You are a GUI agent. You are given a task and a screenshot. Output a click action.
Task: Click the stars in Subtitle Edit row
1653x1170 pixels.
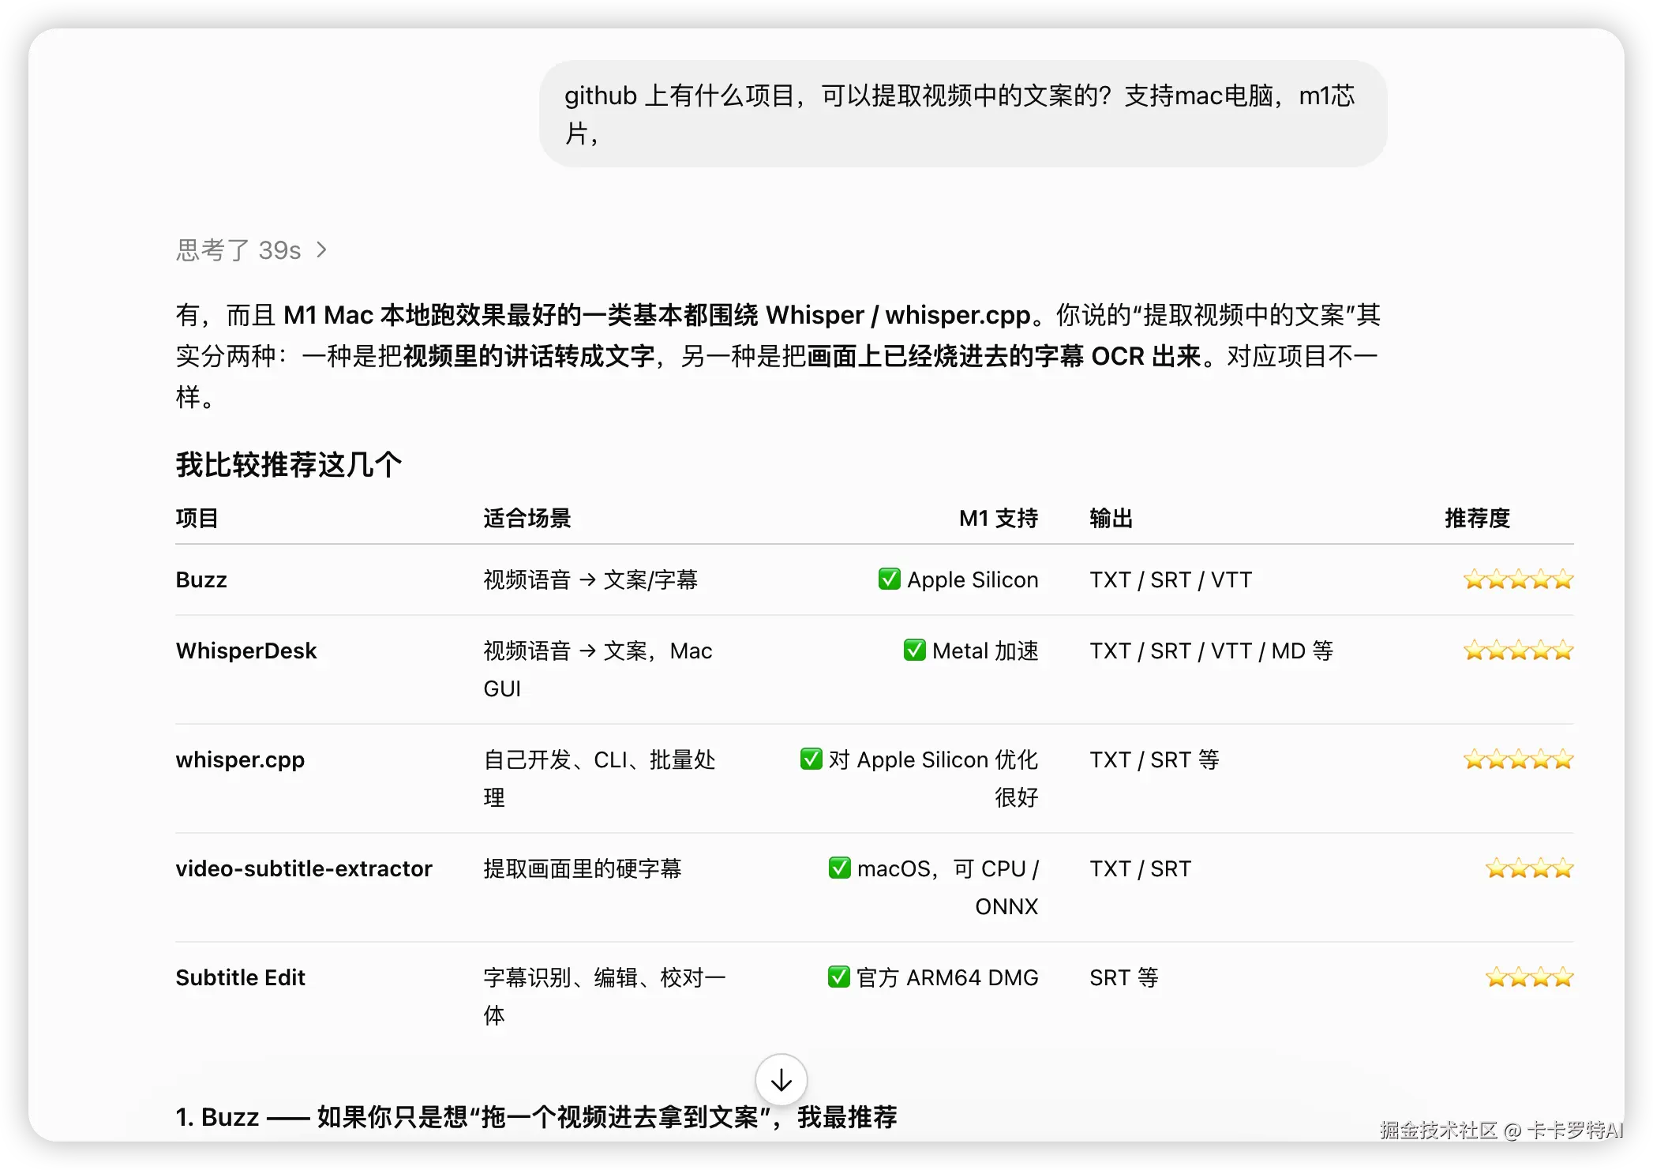(1529, 977)
